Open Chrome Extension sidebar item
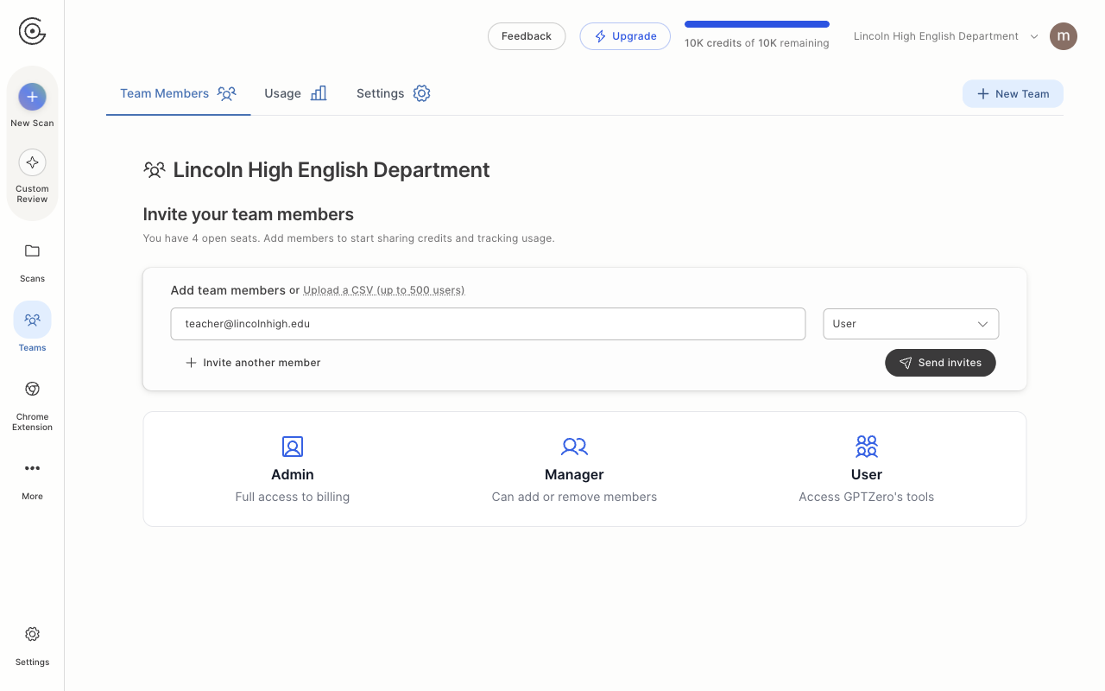The height and width of the screenshot is (691, 1105). [32, 405]
